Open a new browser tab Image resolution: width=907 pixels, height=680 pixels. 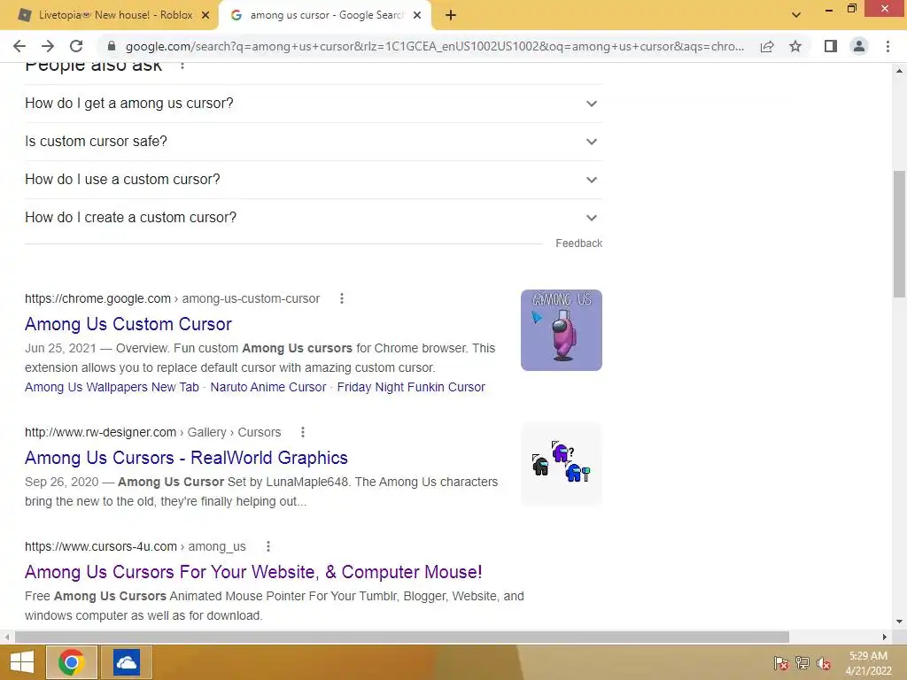pyautogui.click(x=451, y=16)
